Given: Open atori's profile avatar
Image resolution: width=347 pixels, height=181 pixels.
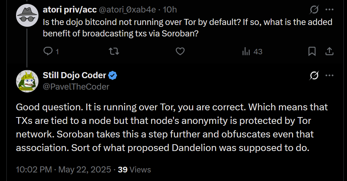Looking at the screenshot, I should coord(27,15).
